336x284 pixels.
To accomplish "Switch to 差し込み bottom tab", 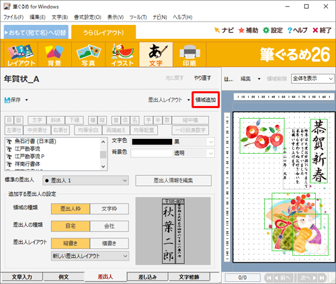I will click(x=147, y=277).
